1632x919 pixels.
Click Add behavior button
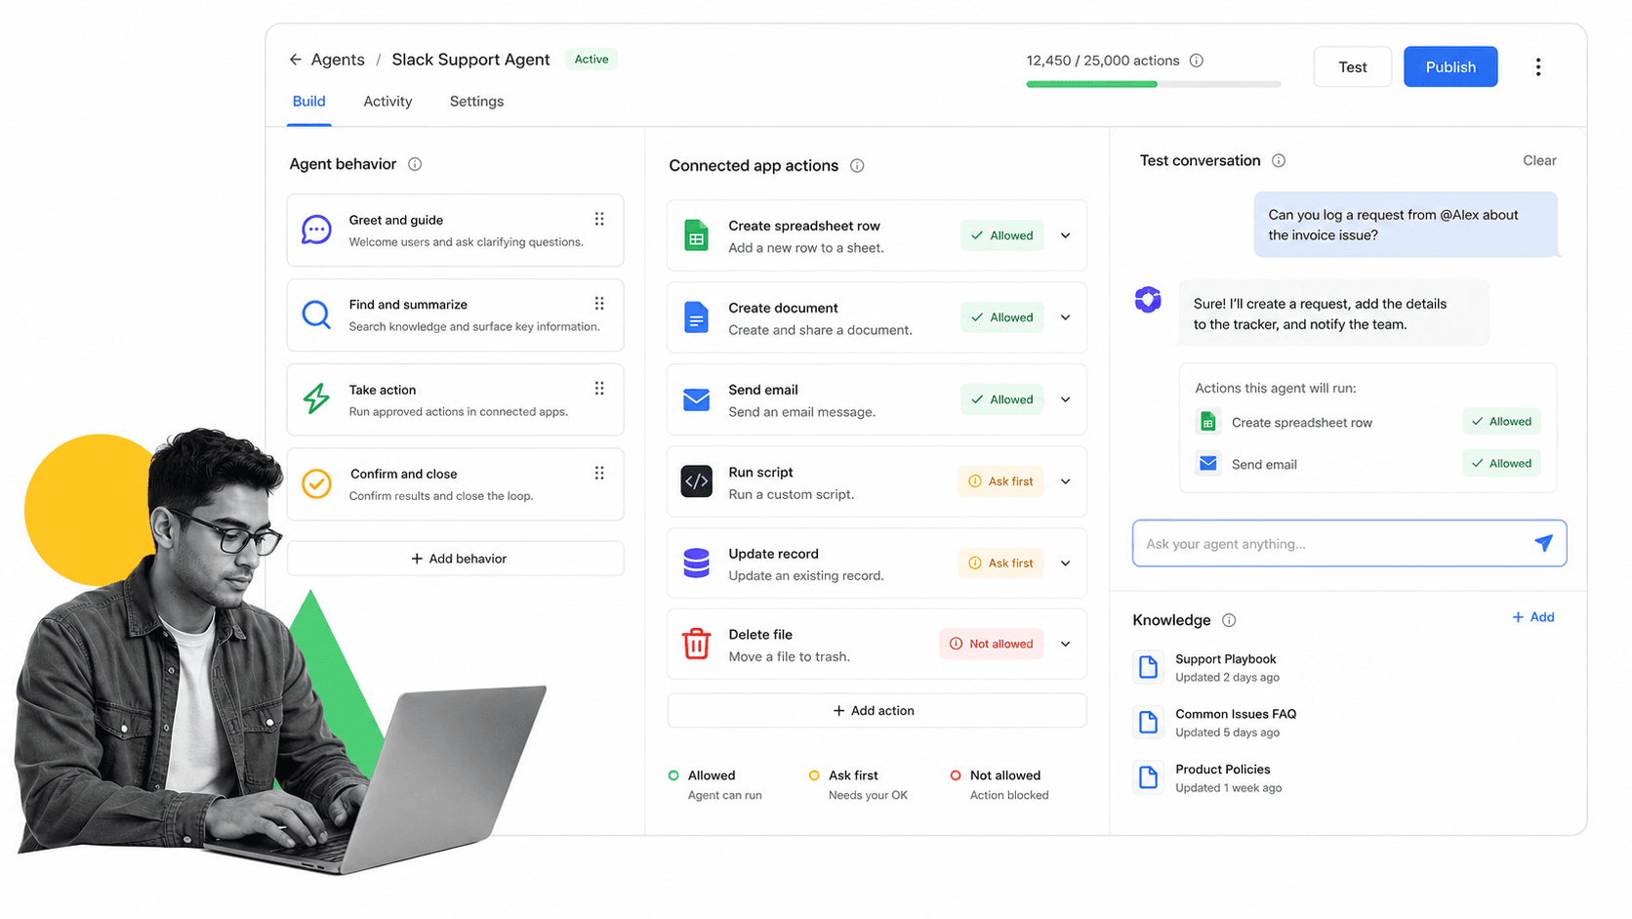[x=456, y=559]
